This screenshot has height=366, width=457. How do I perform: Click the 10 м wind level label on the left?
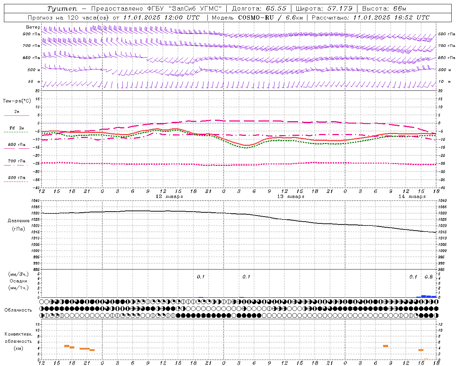pos(34,81)
